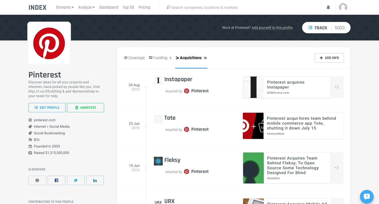Open the notifications bell
Image resolution: width=379 pixels, height=204 pixels.
click(328, 7)
